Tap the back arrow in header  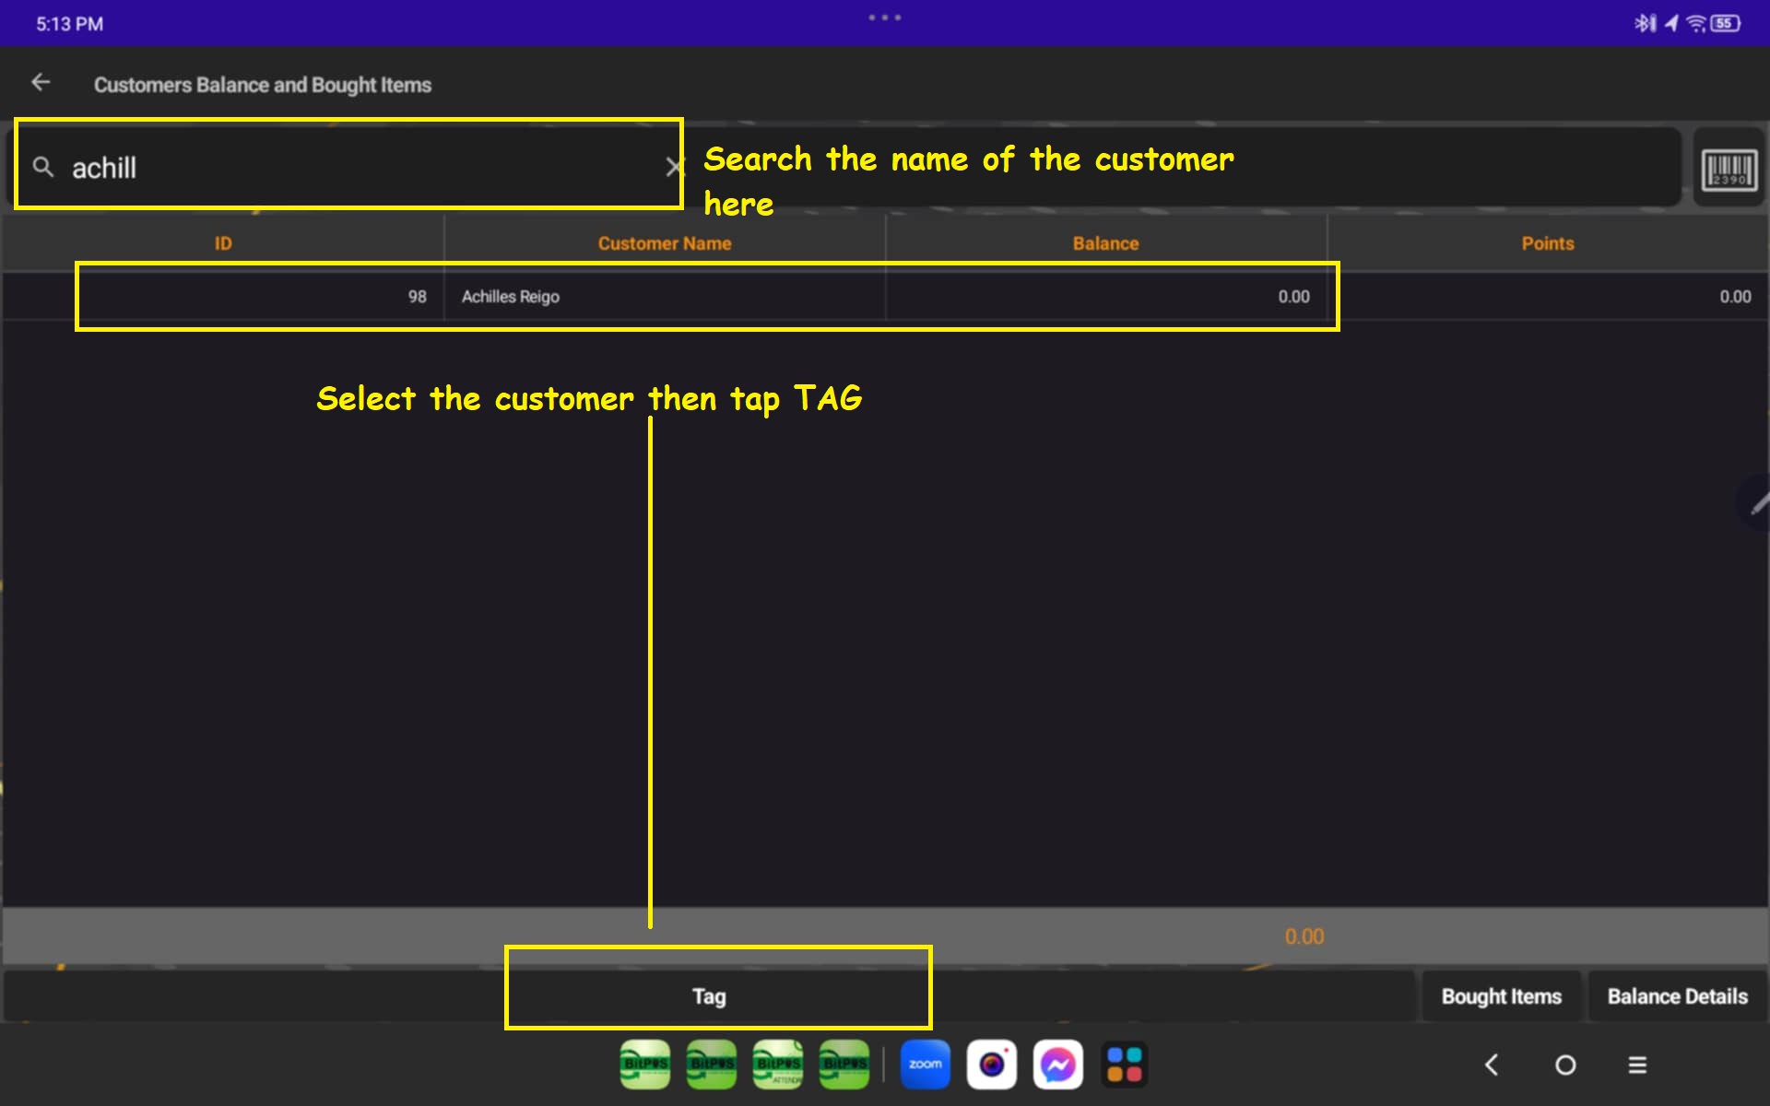pyautogui.click(x=41, y=83)
